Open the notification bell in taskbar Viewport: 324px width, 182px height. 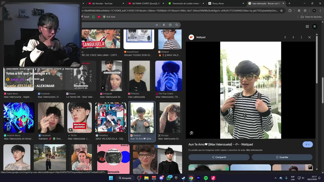319,178
